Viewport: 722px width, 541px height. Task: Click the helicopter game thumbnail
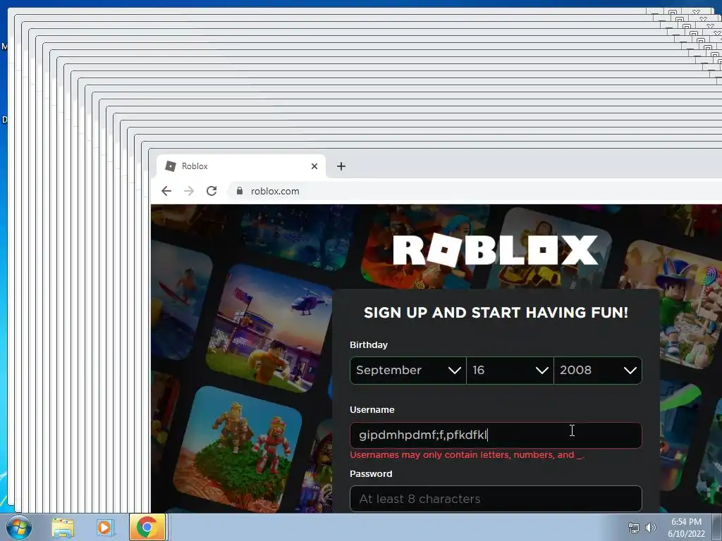[x=269, y=328]
